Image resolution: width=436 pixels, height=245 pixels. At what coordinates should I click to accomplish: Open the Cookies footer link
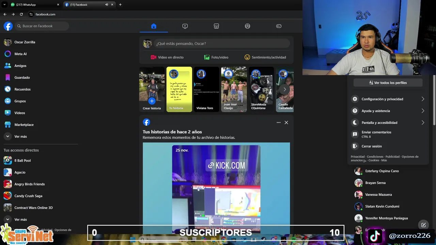point(374,160)
